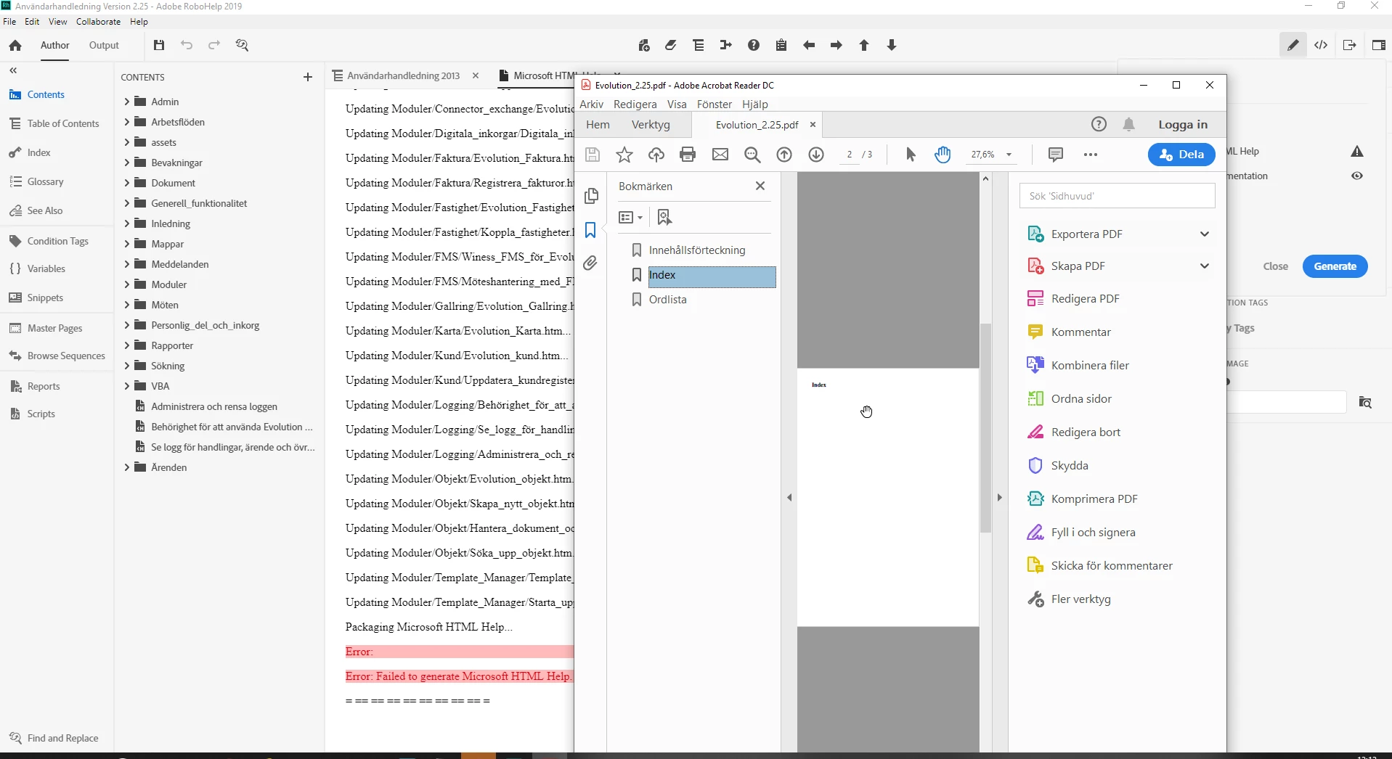Click the Undo icon in RoboHelp

[187, 45]
